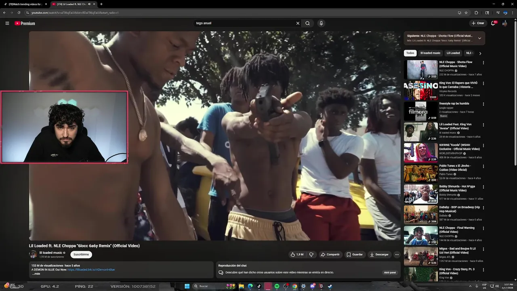Open taskbar volume control
The width and height of the screenshot is (517, 291).
[x=496, y=286]
